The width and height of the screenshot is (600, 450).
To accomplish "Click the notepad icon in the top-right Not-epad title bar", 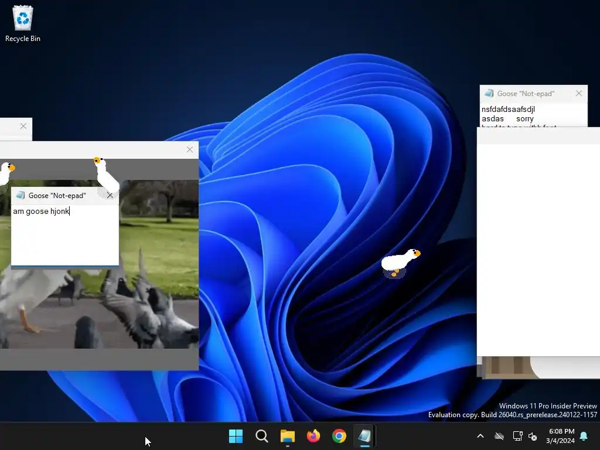I will [489, 93].
